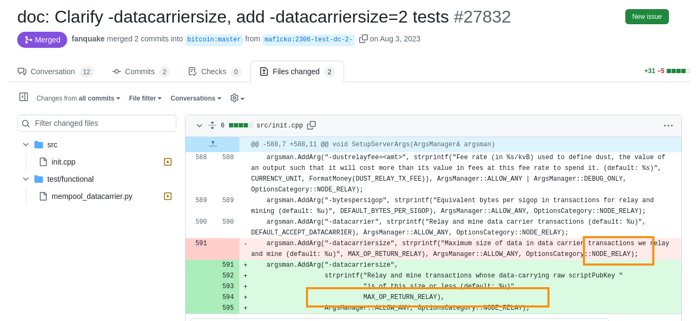The image size is (699, 321).
Task: Switch to the Commits tab
Action: coord(141,72)
